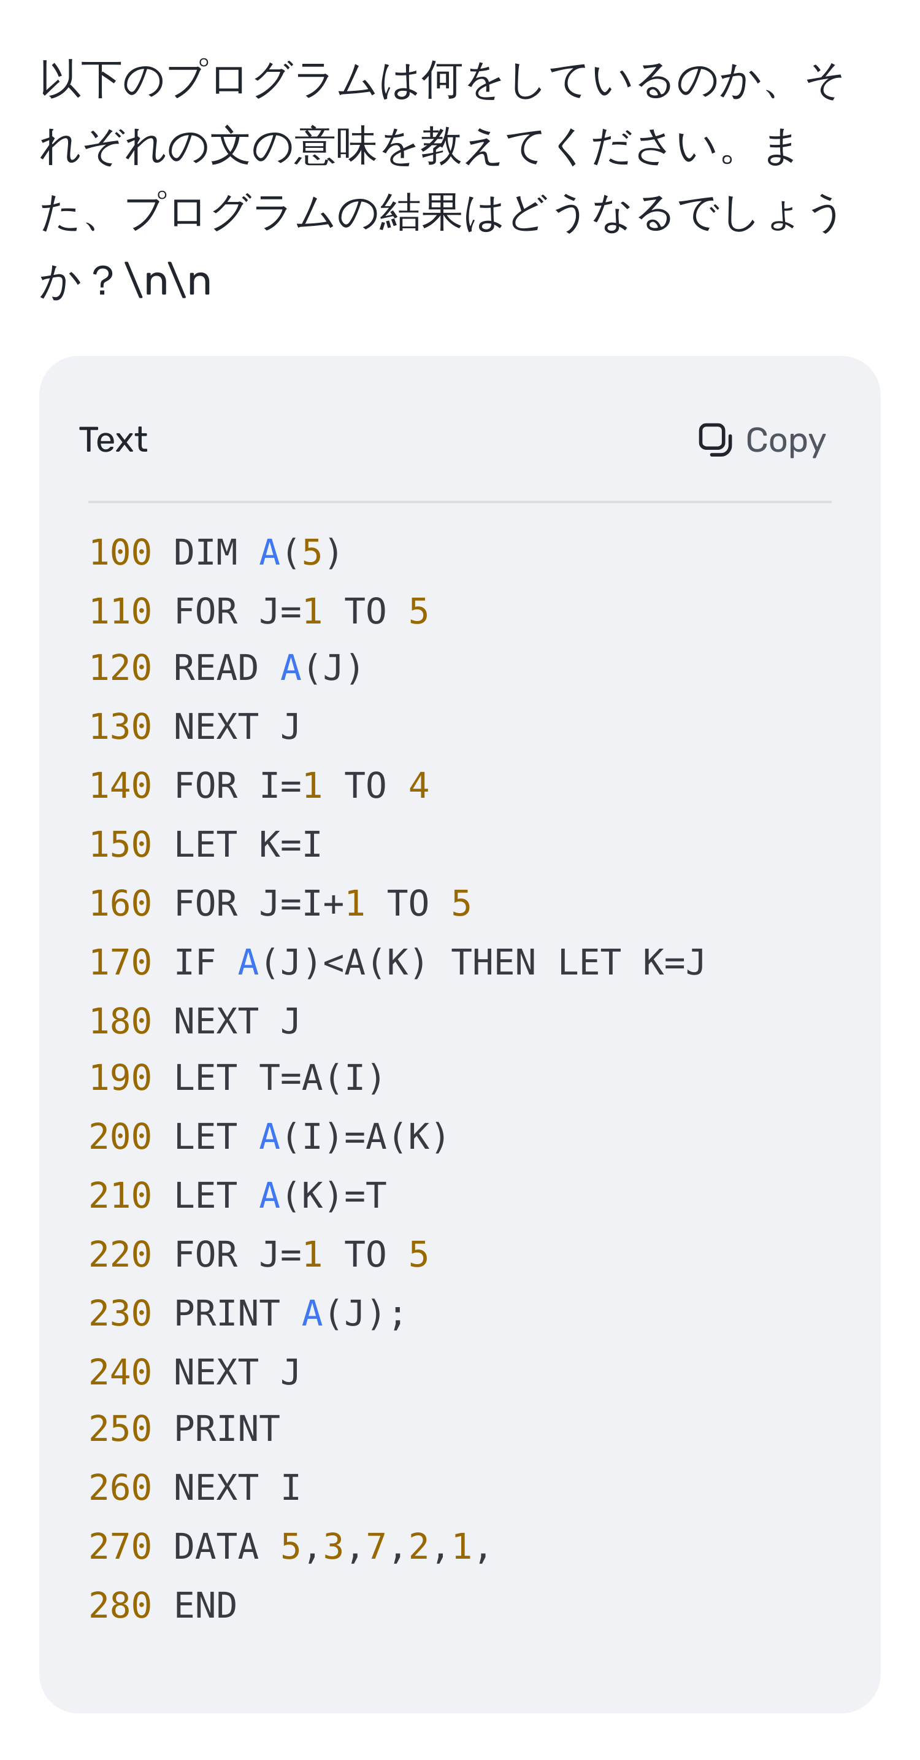Image resolution: width=920 pixels, height=1760 pixels.
Task: Click code line 100 DIM A(5)
Action: [x=215, y=552]
